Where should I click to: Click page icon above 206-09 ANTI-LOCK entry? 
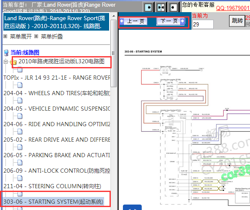(x=20, y=163)
